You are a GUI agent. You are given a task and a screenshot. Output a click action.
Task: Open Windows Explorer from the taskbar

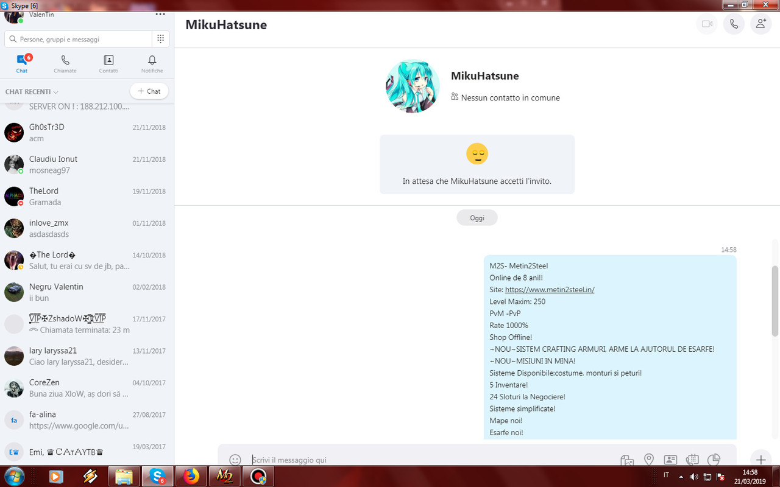pyautogui.click(x=124, y=477)
